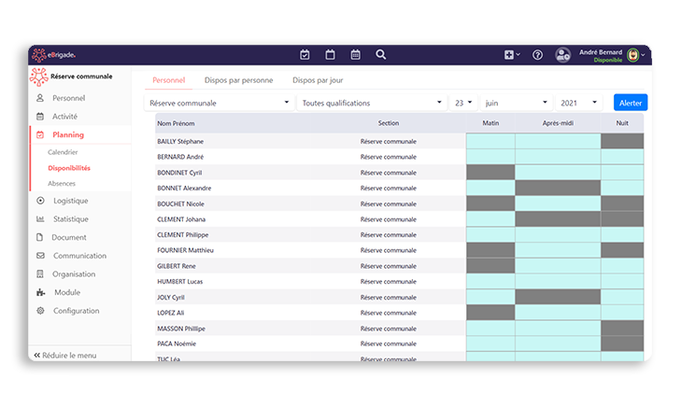Click the Personnel person icon in sidebar
Image resolution: width=682 pixels, height=406 pixels.
coord(40,98)
